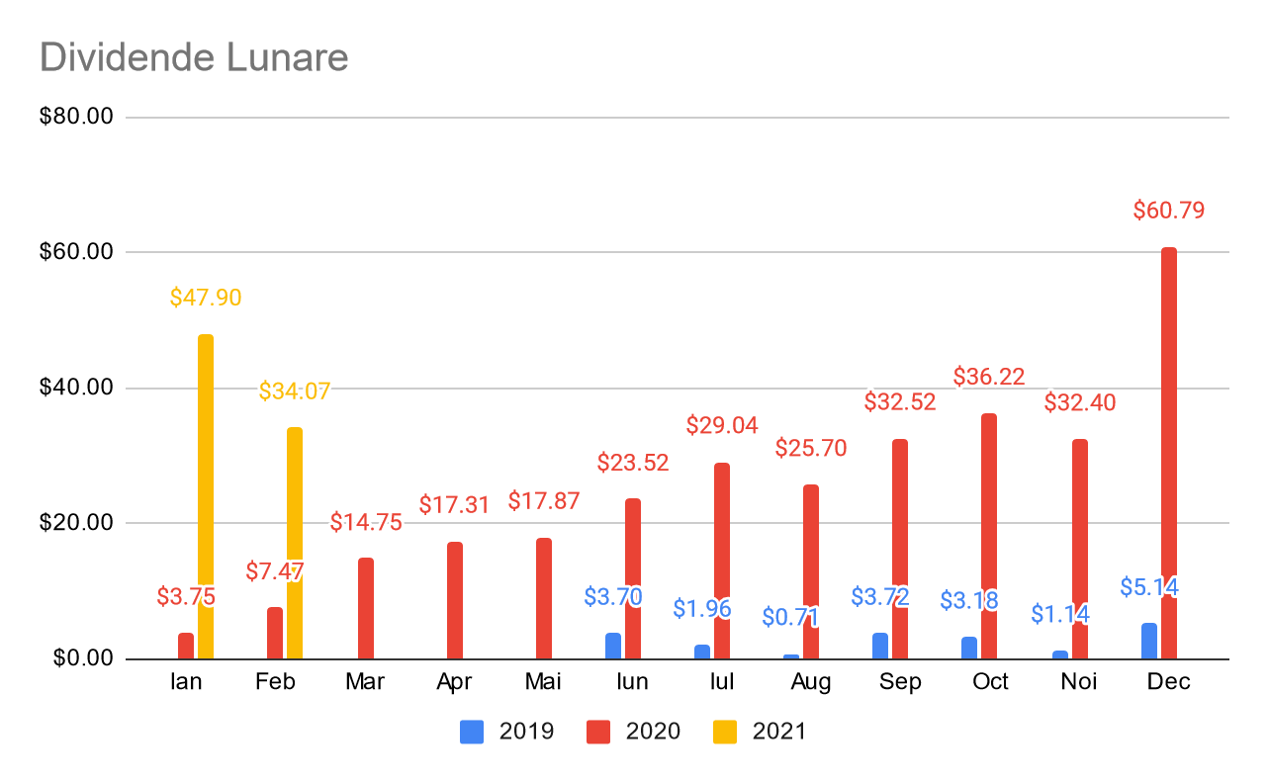Click the "$25.70" data label
1268x783 pixels.
811,449
